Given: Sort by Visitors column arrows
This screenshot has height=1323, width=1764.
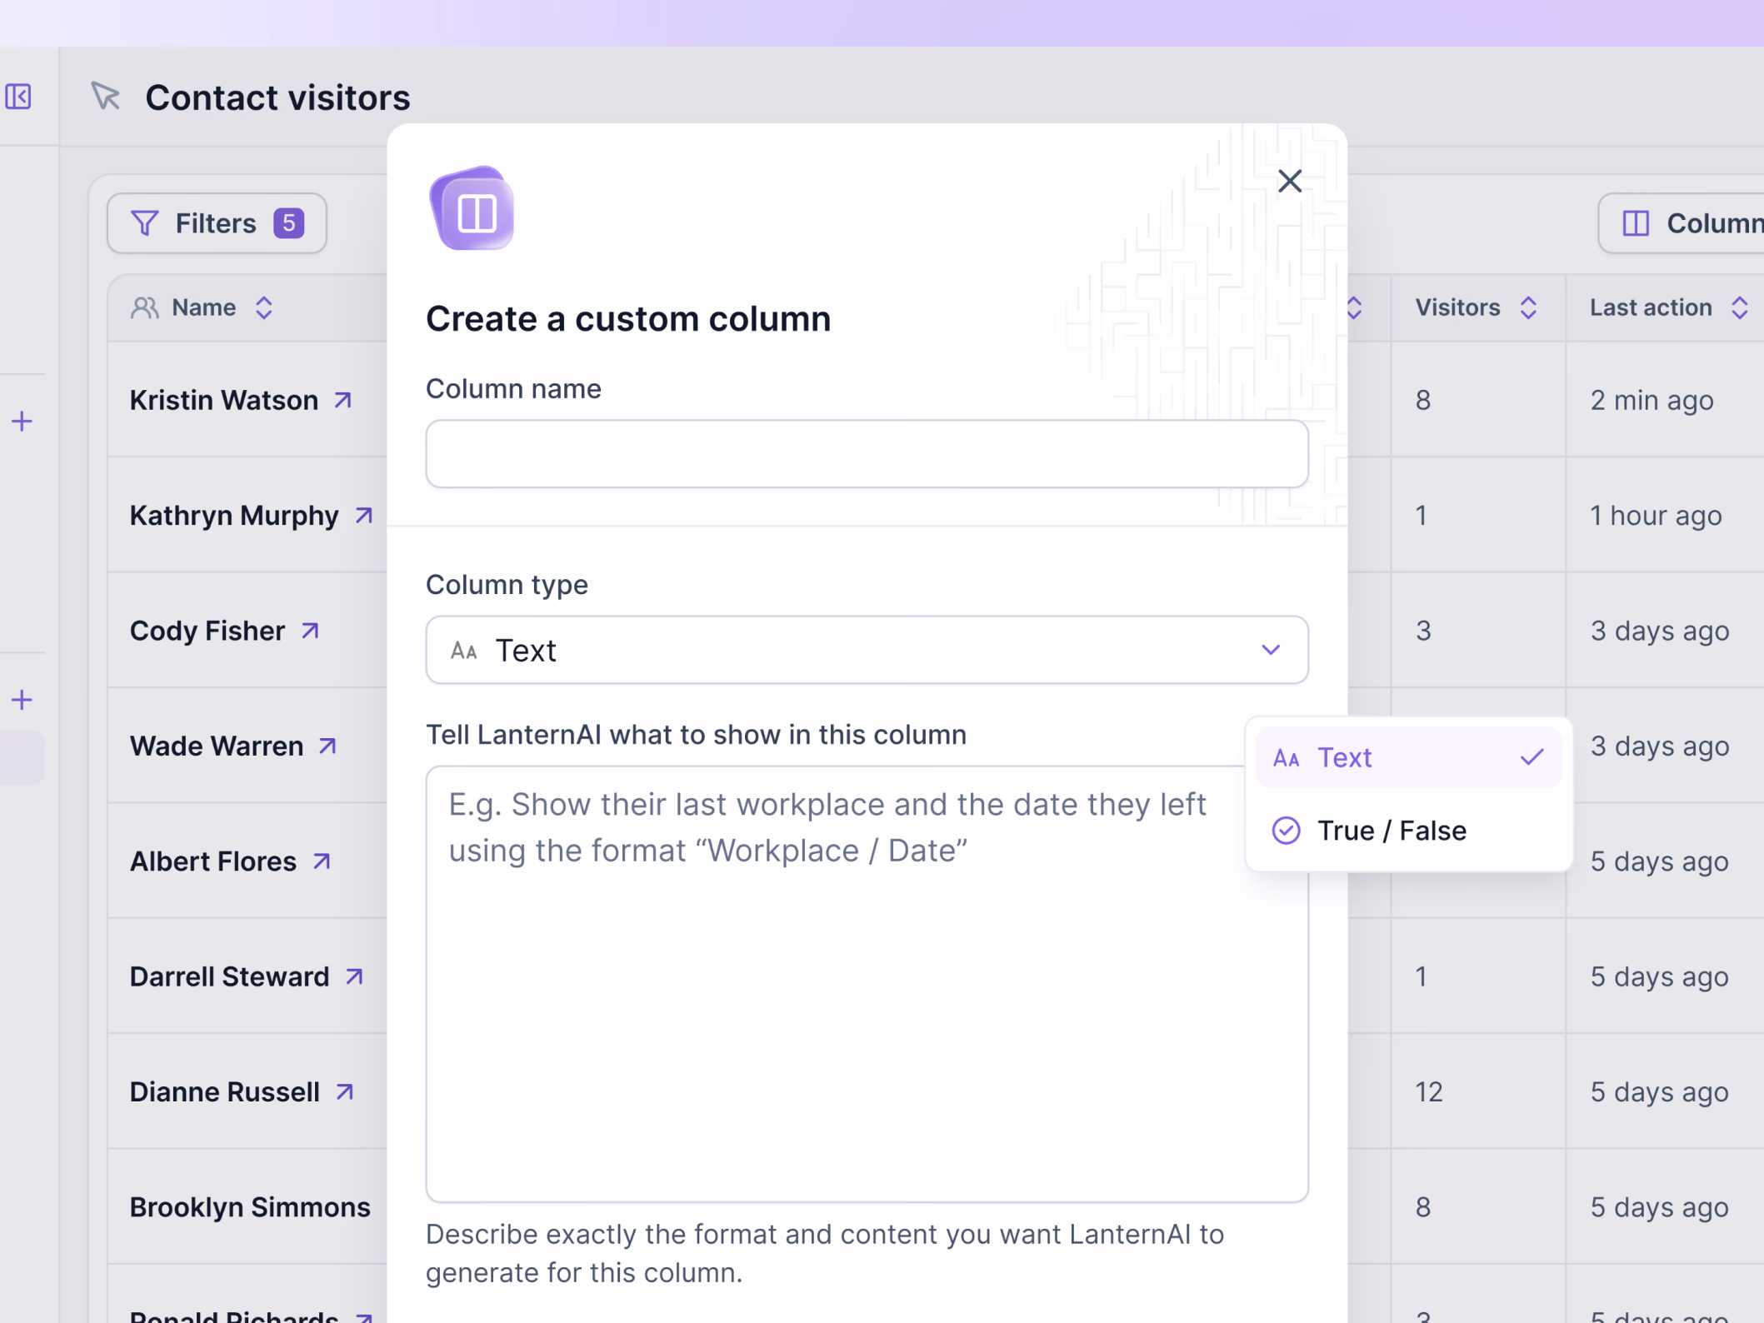Looking at the screenshot, I should click(1528, 307).
